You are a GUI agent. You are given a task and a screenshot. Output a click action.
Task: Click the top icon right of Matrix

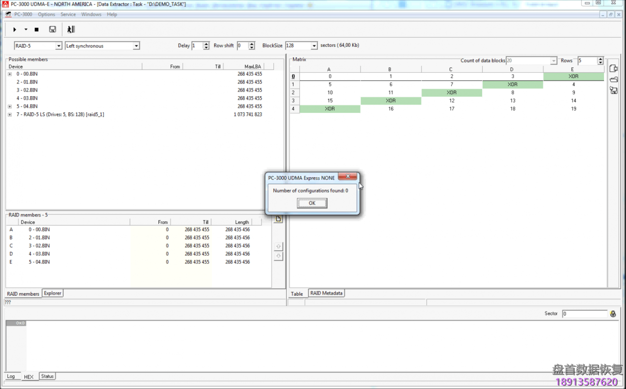(x=613, y=68)
